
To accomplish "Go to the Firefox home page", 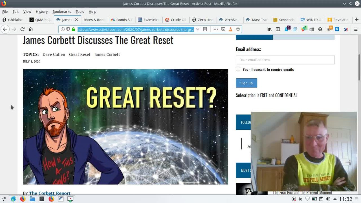I will tap(31, 29).
